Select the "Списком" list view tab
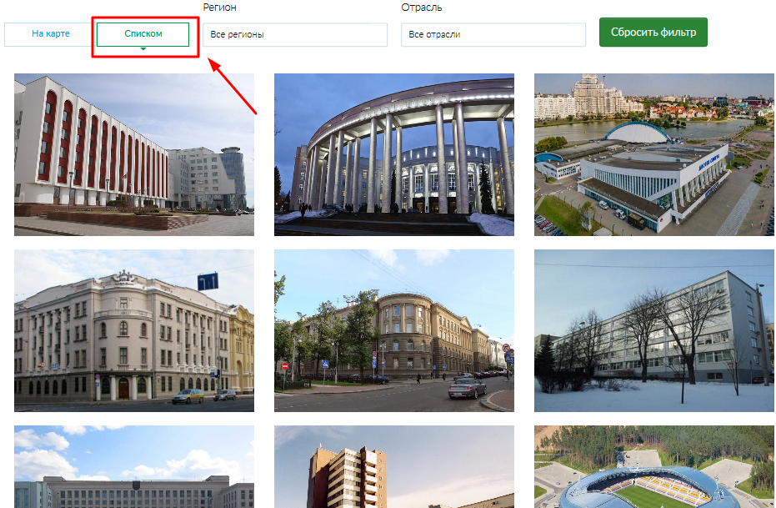Screen dimensions: 776x508 [x=143, y=34]
